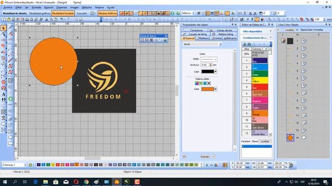The width and height of the screenshot is (332, 186).
Task: Select the arrow Select Object tool
Action: (4, 28)
